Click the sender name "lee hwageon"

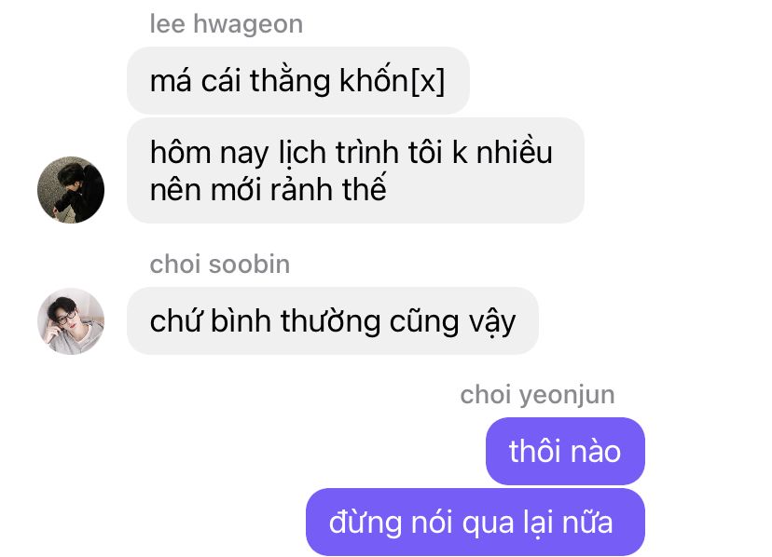227,24
